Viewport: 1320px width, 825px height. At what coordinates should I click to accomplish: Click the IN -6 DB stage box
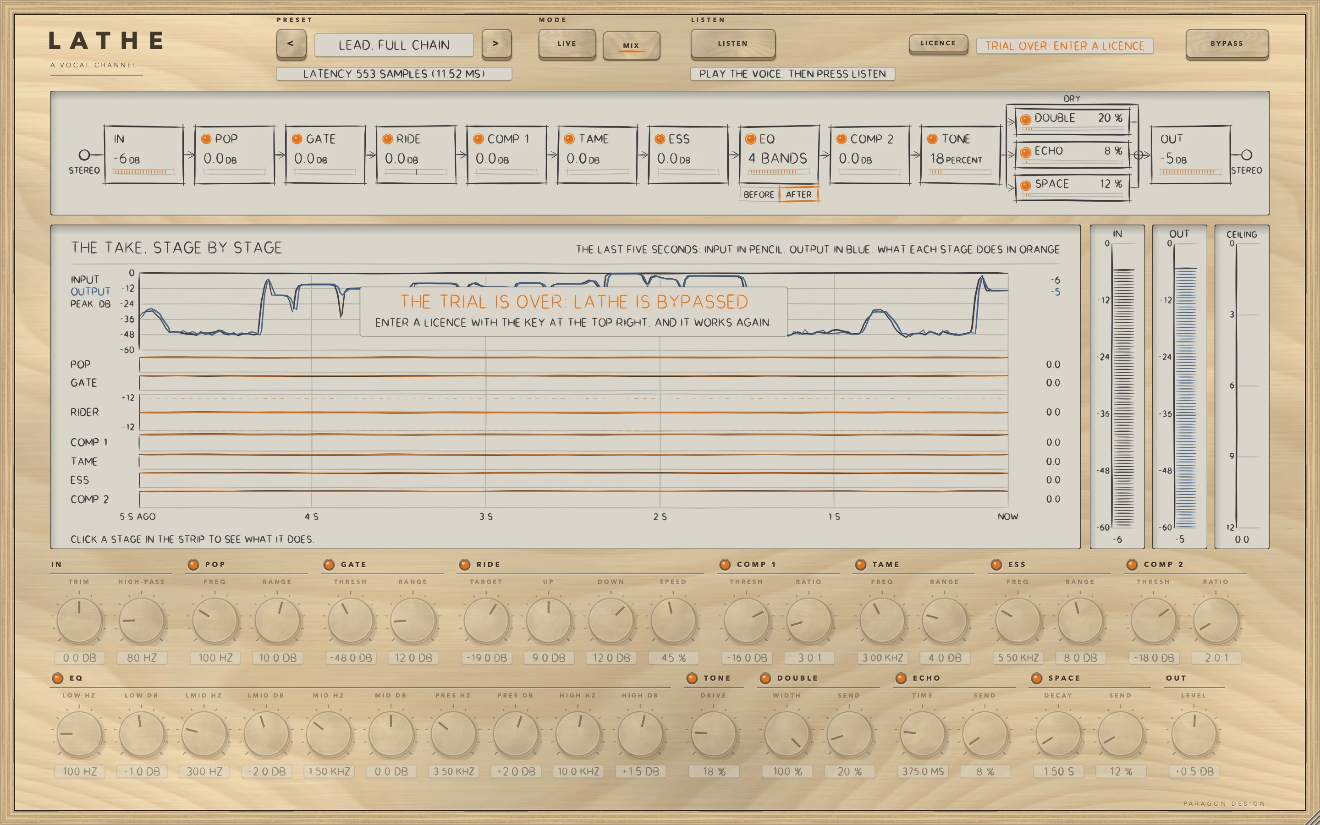[144, 155]
